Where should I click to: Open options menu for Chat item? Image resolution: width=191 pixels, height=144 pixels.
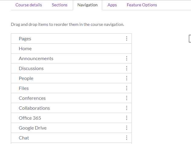click(126, 138)
